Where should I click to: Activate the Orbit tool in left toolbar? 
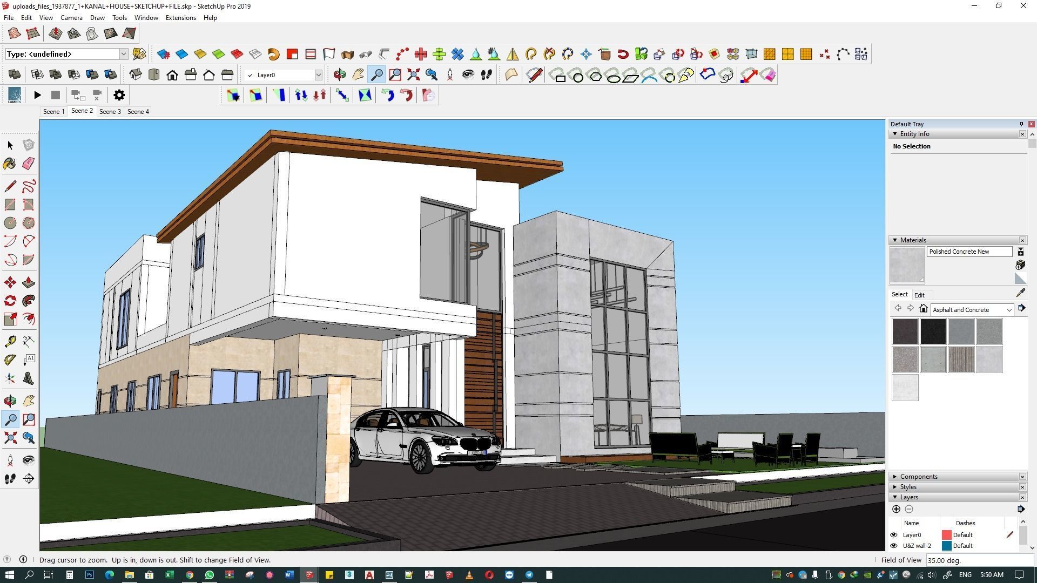tap(10, 401)
